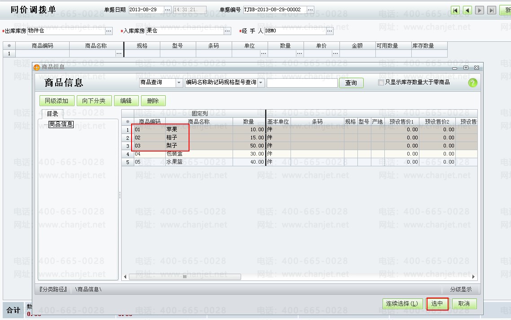
Task: Select 商品信息 node in directory tree
Action: coord(61,124)
